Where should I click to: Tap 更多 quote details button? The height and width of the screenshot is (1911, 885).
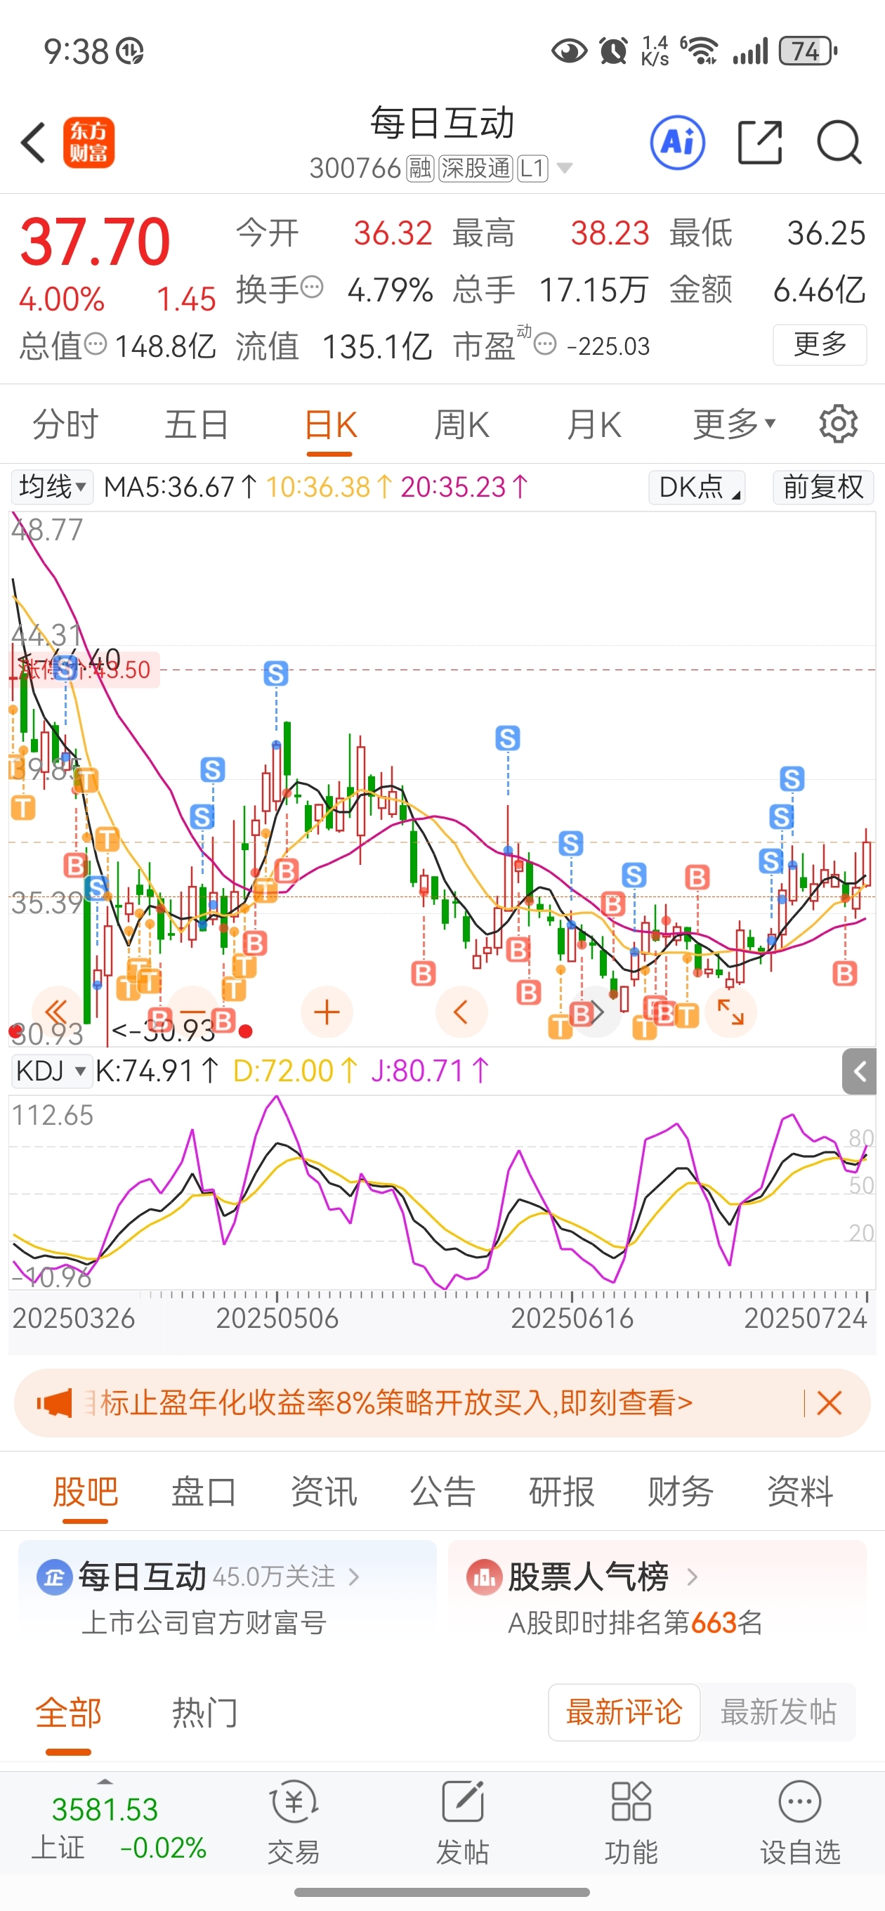click(x=819, y=344)
